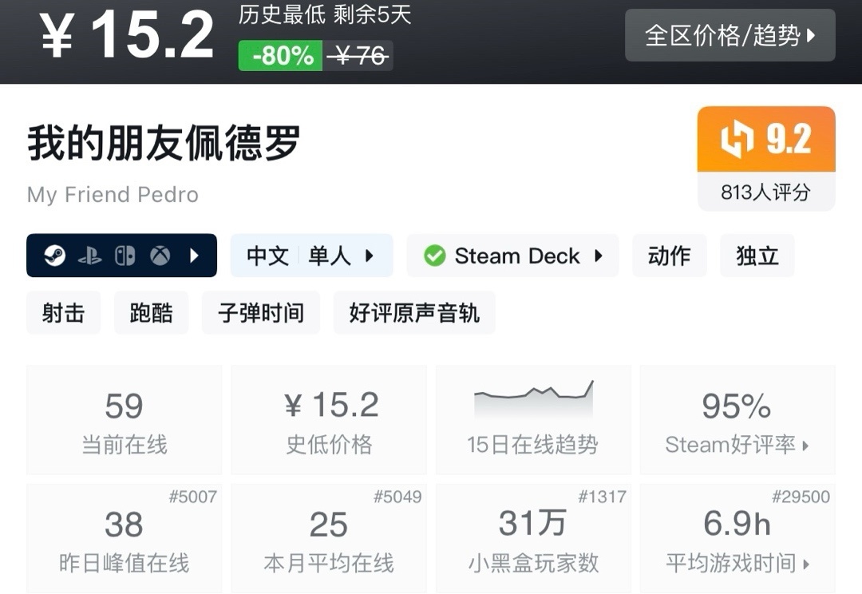Image resolution: width=862 pixels, height=594 pixels.
Task: Tap the 子弹时间 tag
Action: (x=261, y=313)
